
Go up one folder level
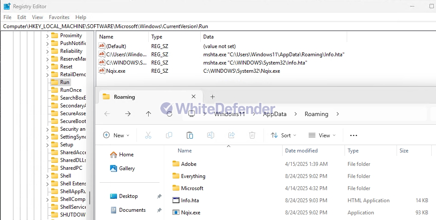149,114
